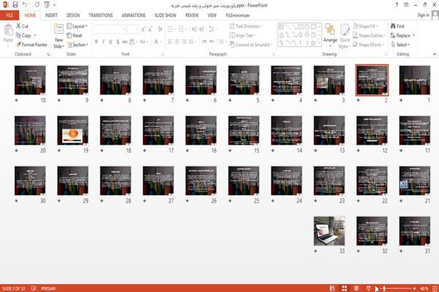439x292 pixels.
Task: Switch to the DESIGN tab
Action: tap(72, 15)
